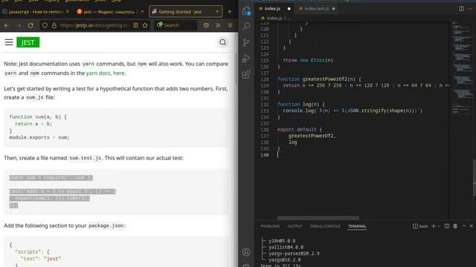Open the Pocket icon in Firefox toolbar

pyautogui.click(x=206, y=25)
